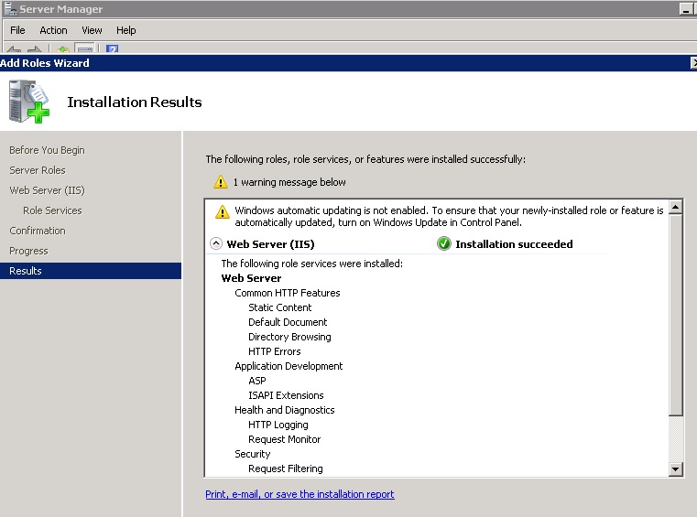
Task: Click the 'HTTP Errors' entry
Action: tap(275, 351)
